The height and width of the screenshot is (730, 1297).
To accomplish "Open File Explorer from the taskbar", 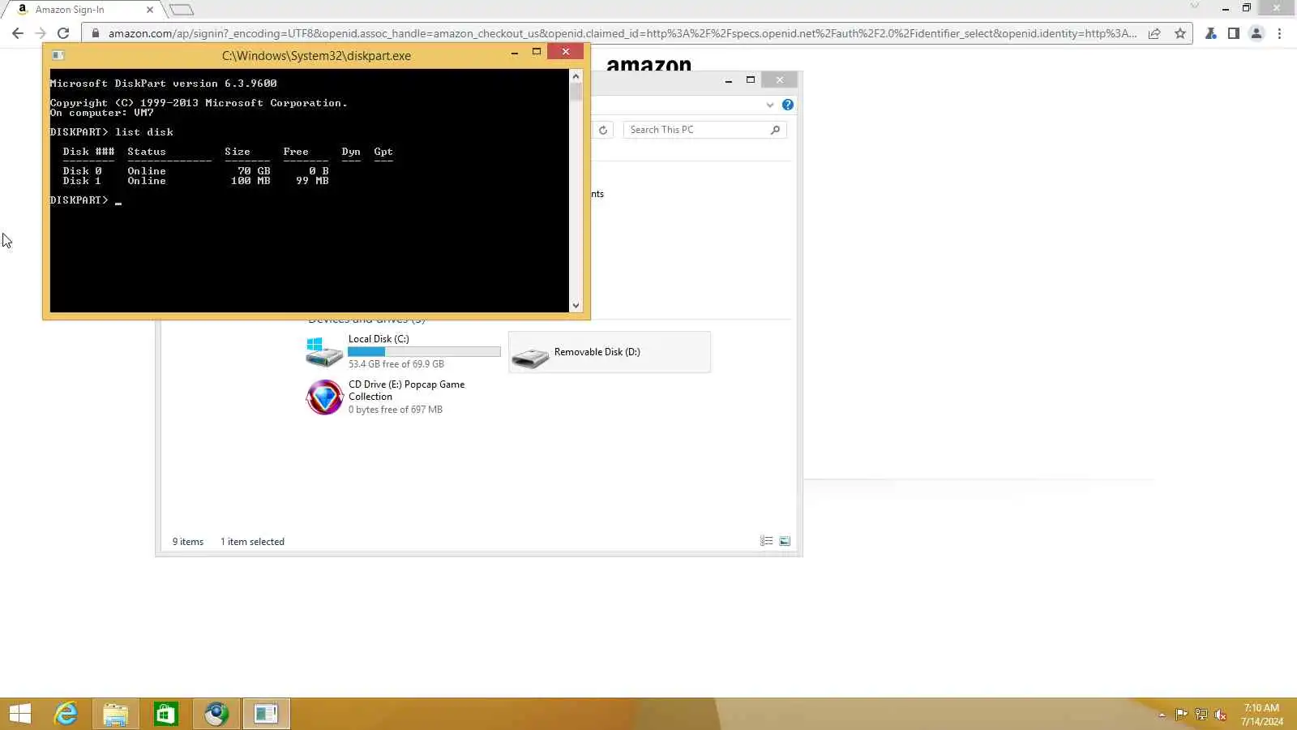I will tap(116, 714).
